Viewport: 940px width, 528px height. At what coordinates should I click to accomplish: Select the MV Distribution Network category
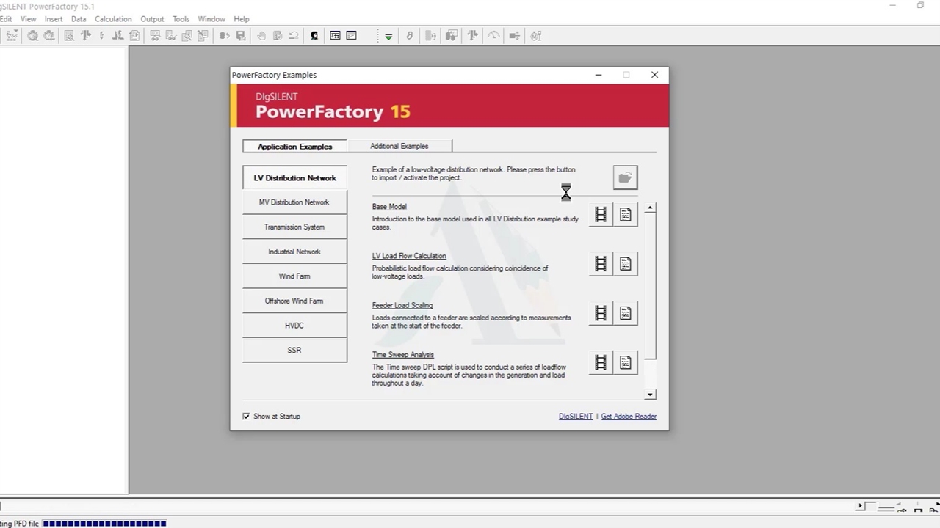click(294, 202)
